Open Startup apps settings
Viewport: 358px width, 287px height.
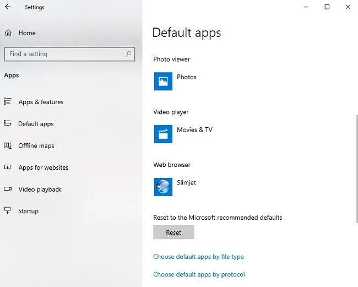(x=28, y=211)
